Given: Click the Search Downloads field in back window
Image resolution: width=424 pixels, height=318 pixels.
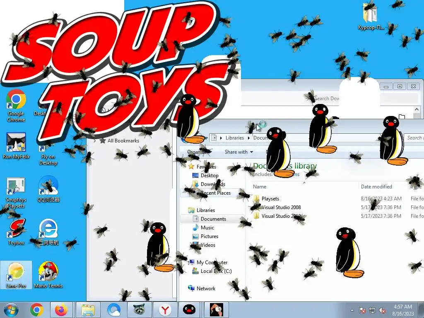Looking at the screenshot, I should [x=366, y=99].
